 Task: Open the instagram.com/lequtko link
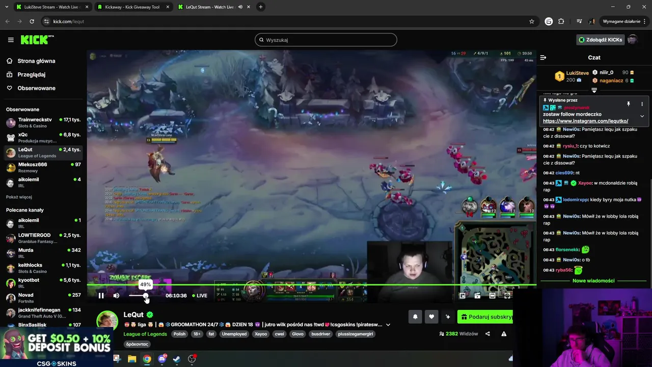coord(585,121)
